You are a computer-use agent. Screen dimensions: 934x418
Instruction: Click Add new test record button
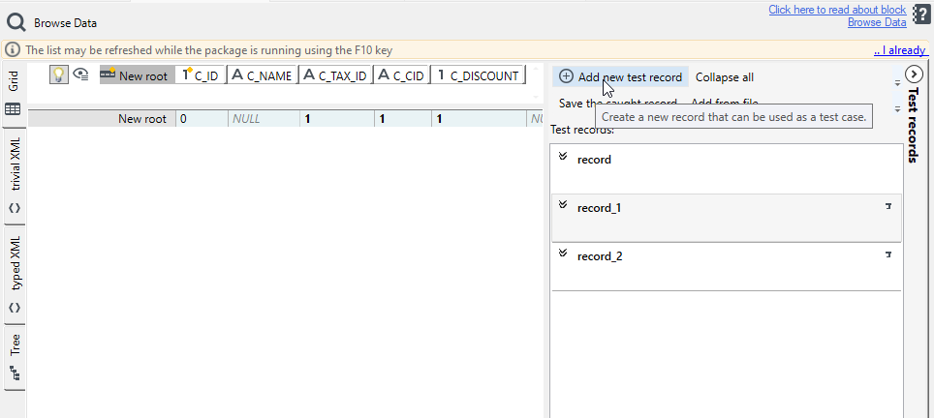[620, 76]
